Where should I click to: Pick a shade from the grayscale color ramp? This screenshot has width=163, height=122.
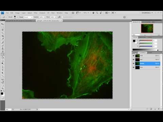pos(145,50)
